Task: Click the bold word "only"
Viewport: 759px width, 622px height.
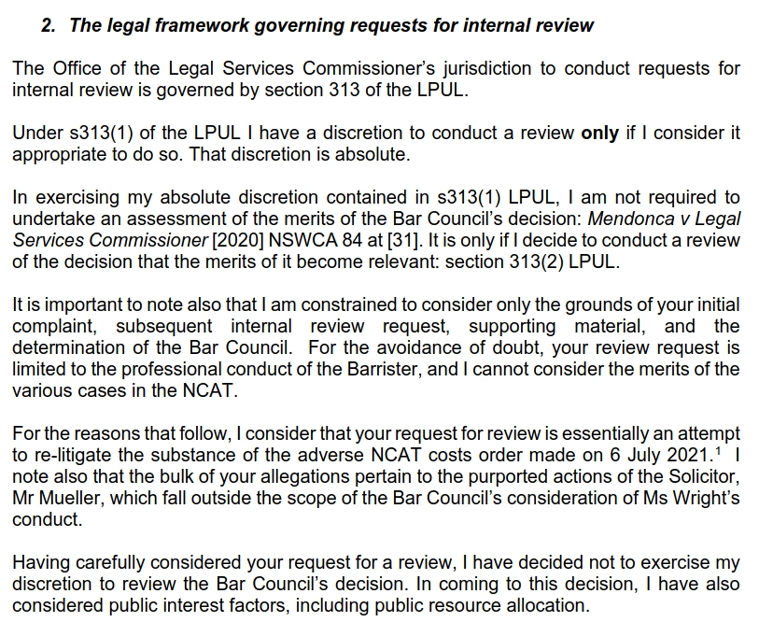Action: coord(599,133)
